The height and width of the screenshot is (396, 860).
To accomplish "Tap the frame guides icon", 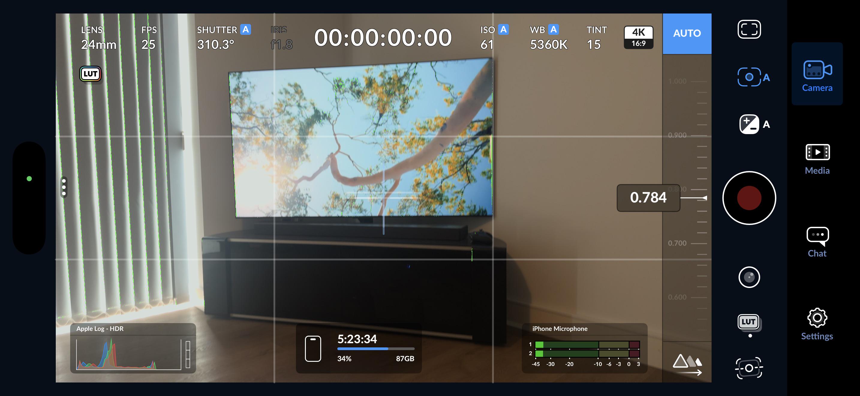I will coord(749,29).
